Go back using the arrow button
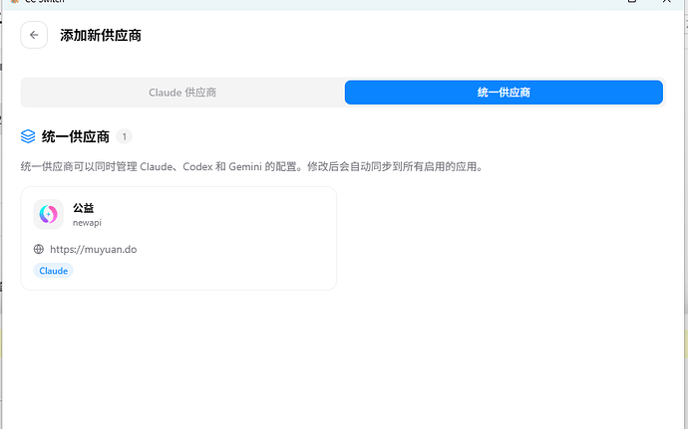Image resolution: width=688 pixels, height=429 pixels. pyautogui.click(x=34, y=35)
